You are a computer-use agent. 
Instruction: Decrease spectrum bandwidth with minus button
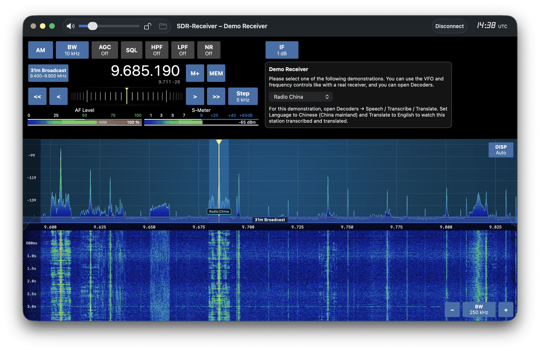(x=452, y=310)
